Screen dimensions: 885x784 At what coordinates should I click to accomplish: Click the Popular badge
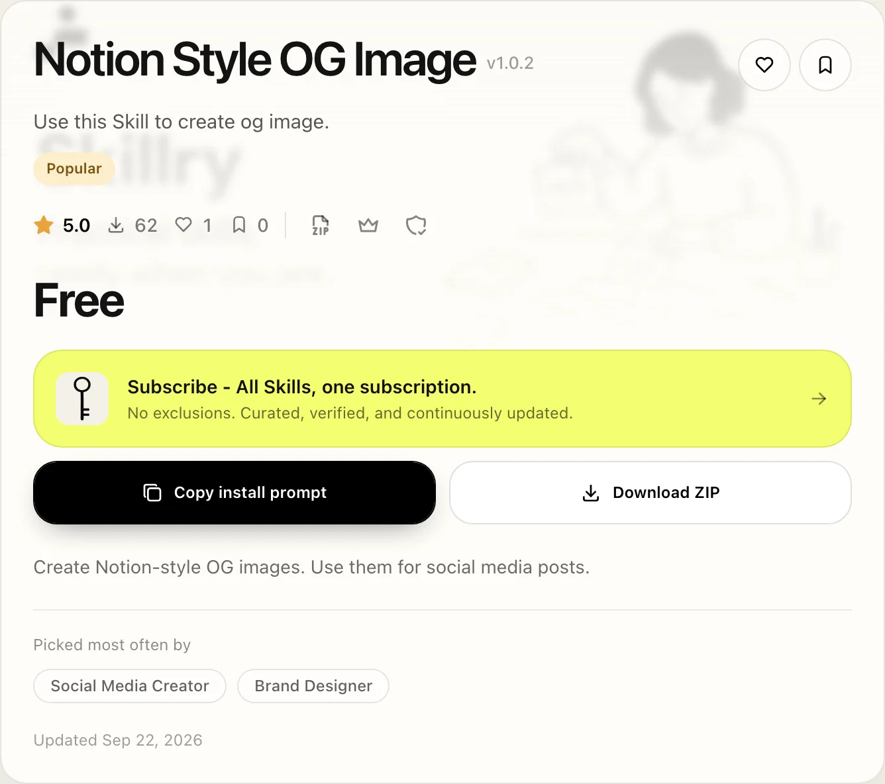click(x=74, y=169)
